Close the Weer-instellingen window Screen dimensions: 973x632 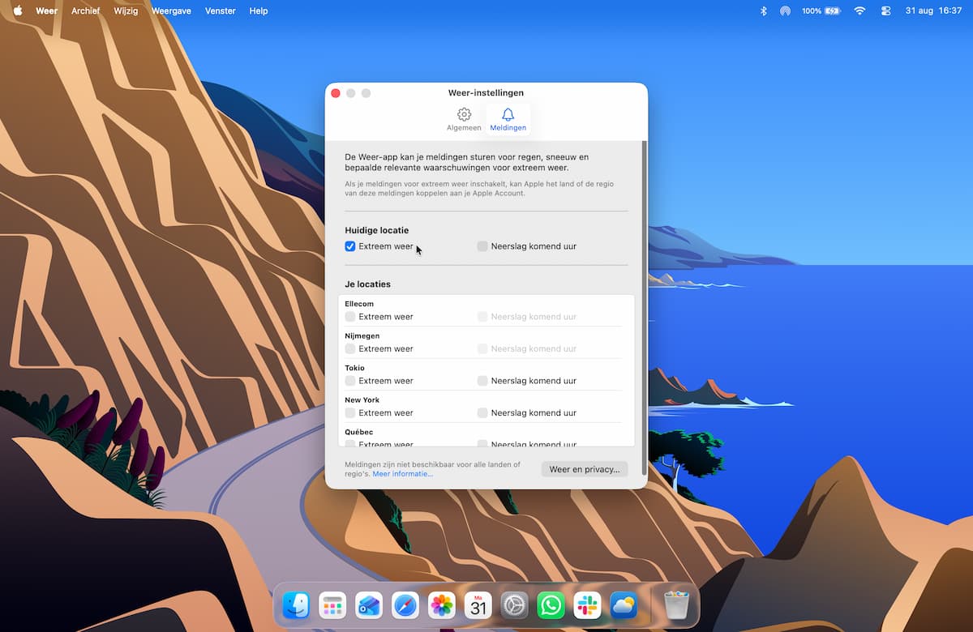pos(336,93)
